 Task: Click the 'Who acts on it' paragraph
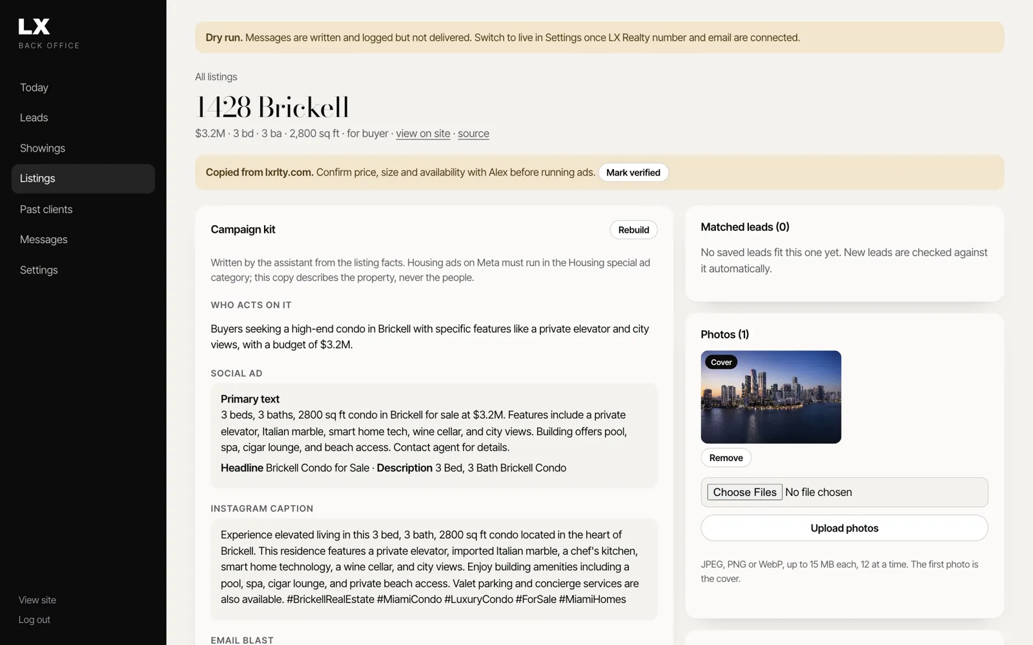point(429,337)
